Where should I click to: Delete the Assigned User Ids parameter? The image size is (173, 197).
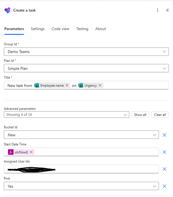tap(164, 169)
